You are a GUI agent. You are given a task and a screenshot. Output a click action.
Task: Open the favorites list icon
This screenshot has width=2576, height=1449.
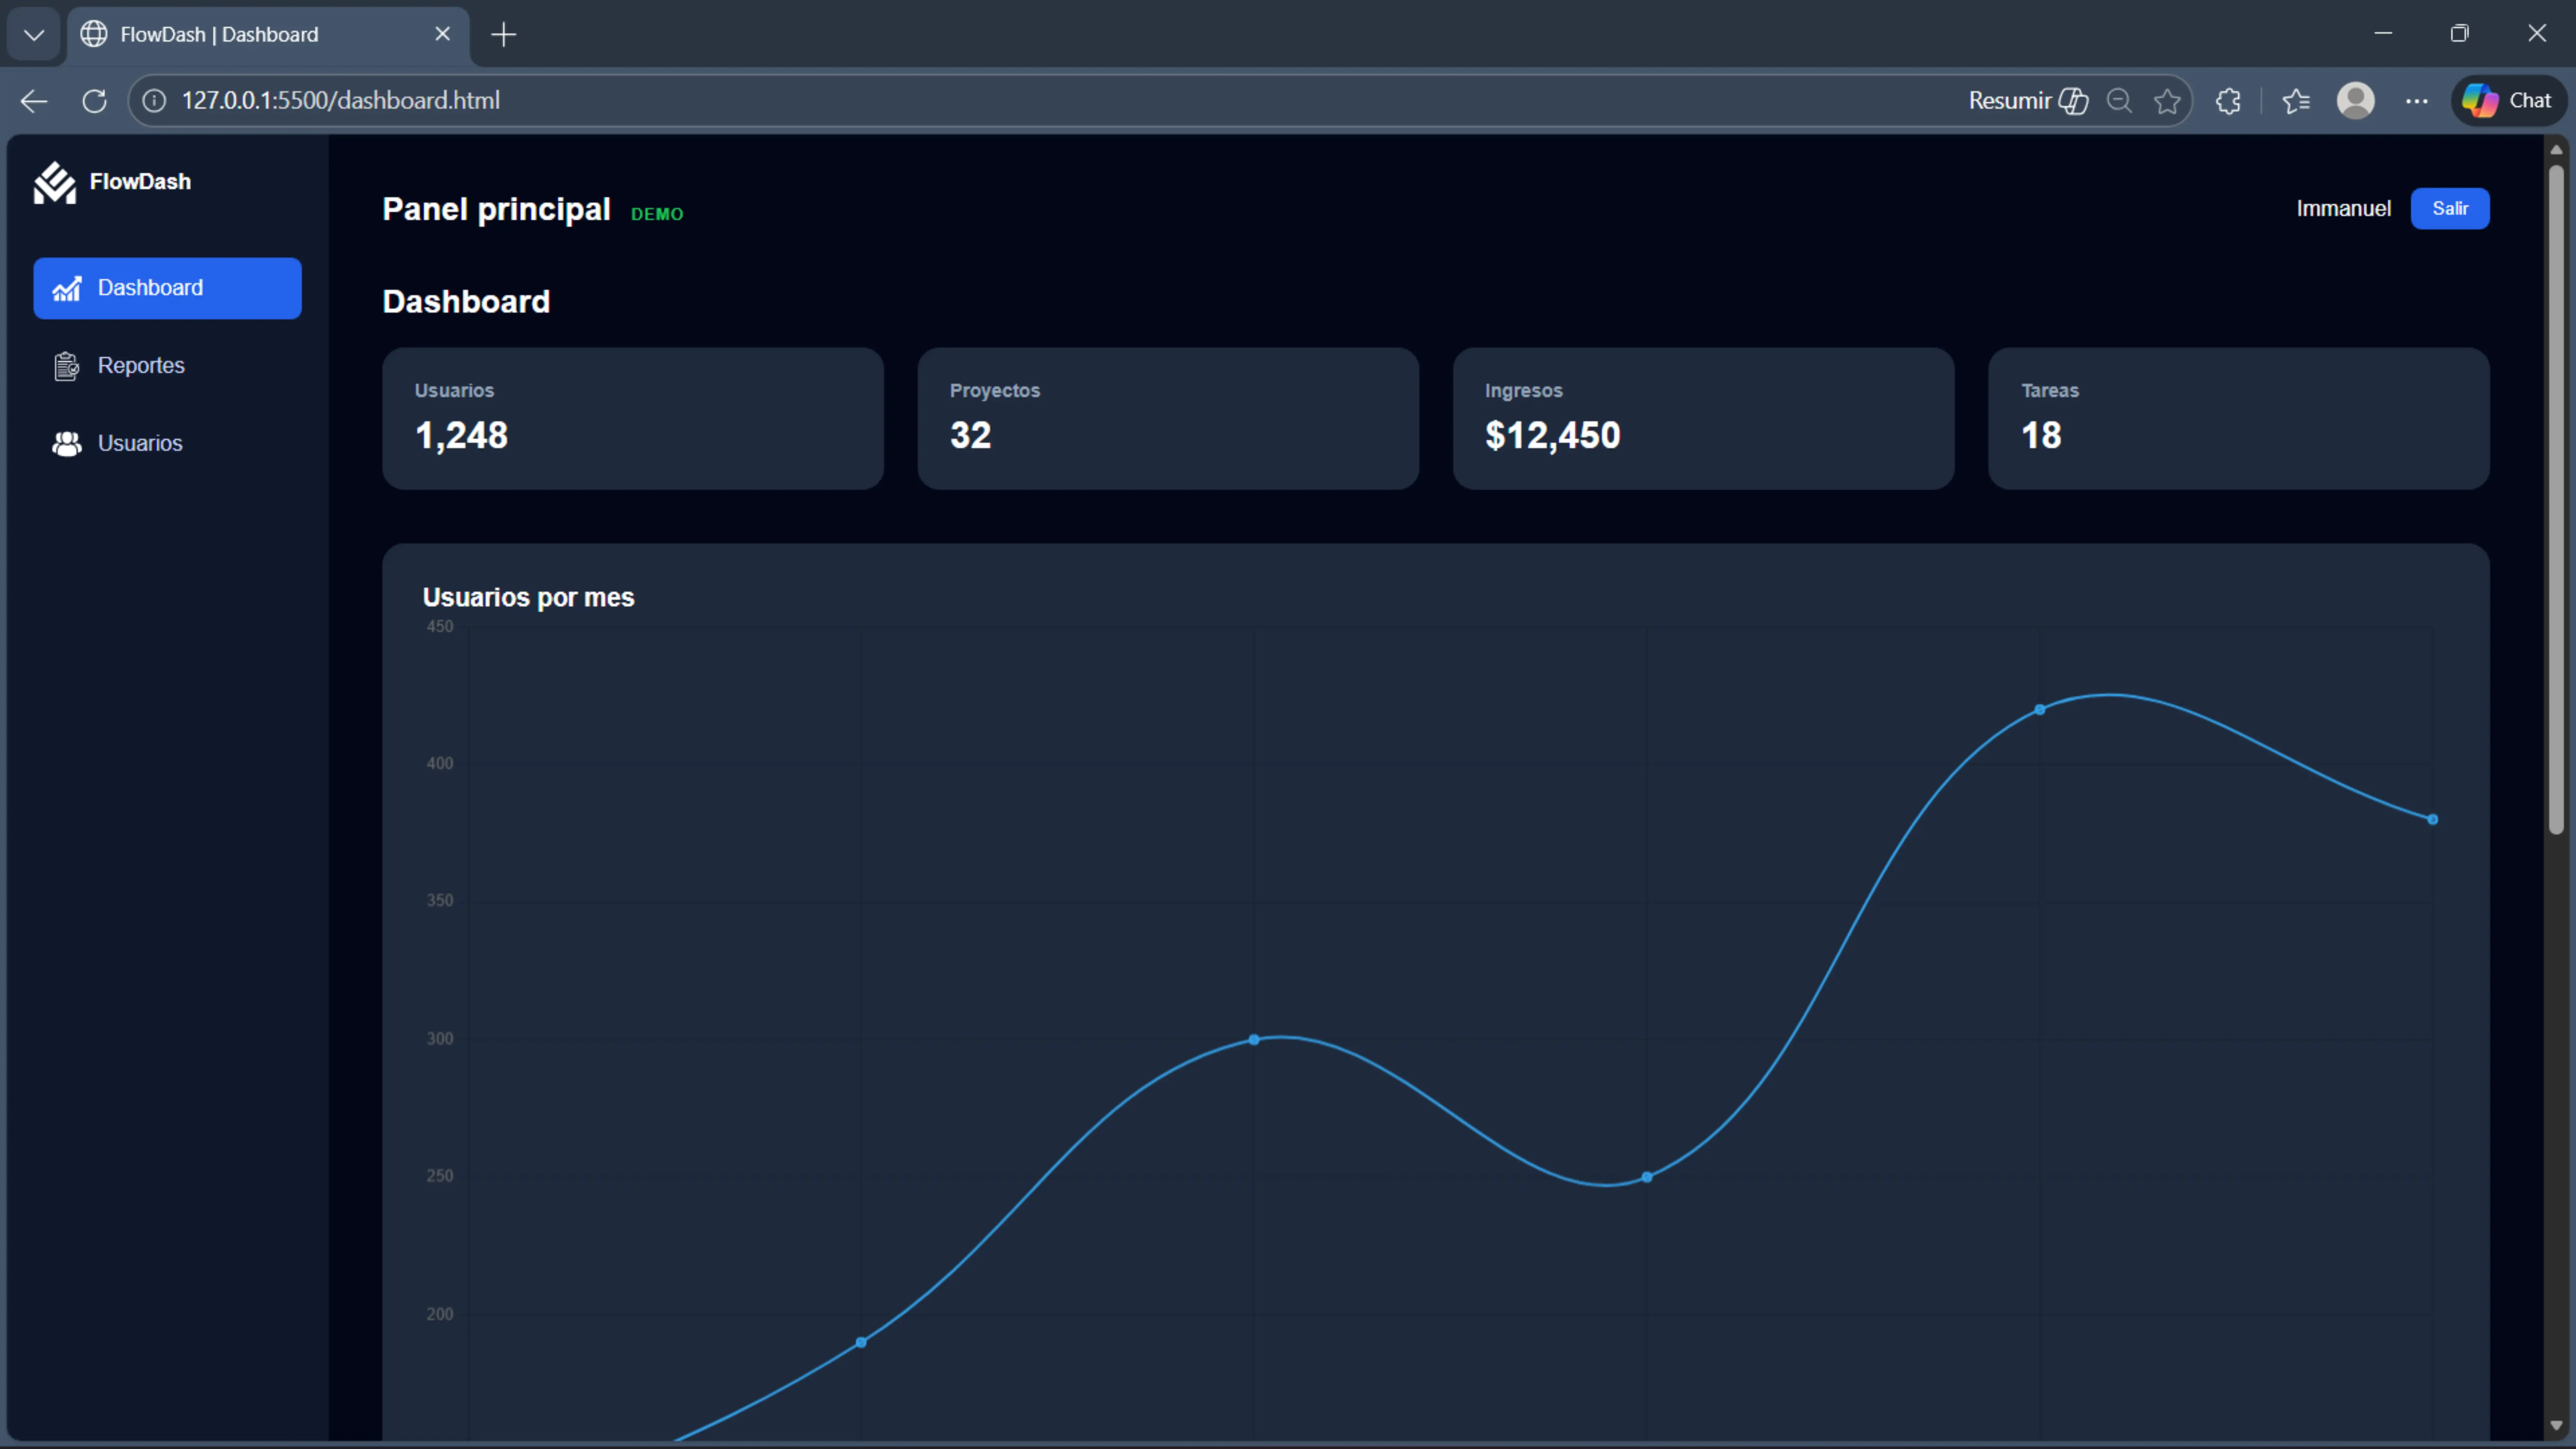(x=2296, y=100)
